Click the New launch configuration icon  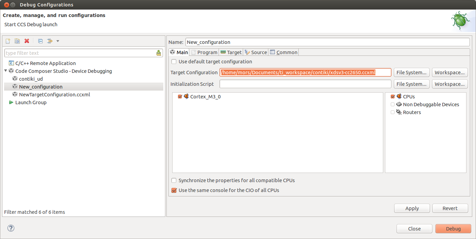click(8, 41)
